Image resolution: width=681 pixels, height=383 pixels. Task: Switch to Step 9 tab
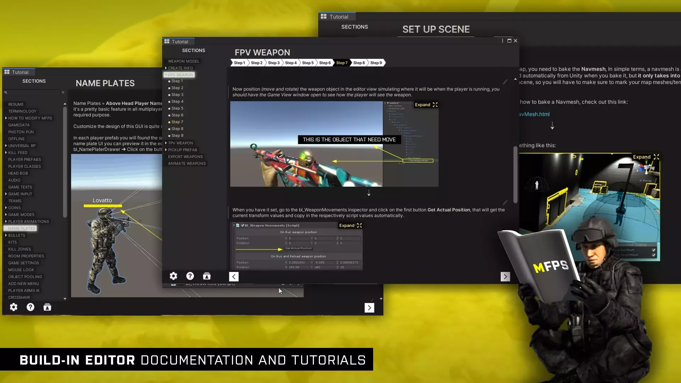click(376, 63)
